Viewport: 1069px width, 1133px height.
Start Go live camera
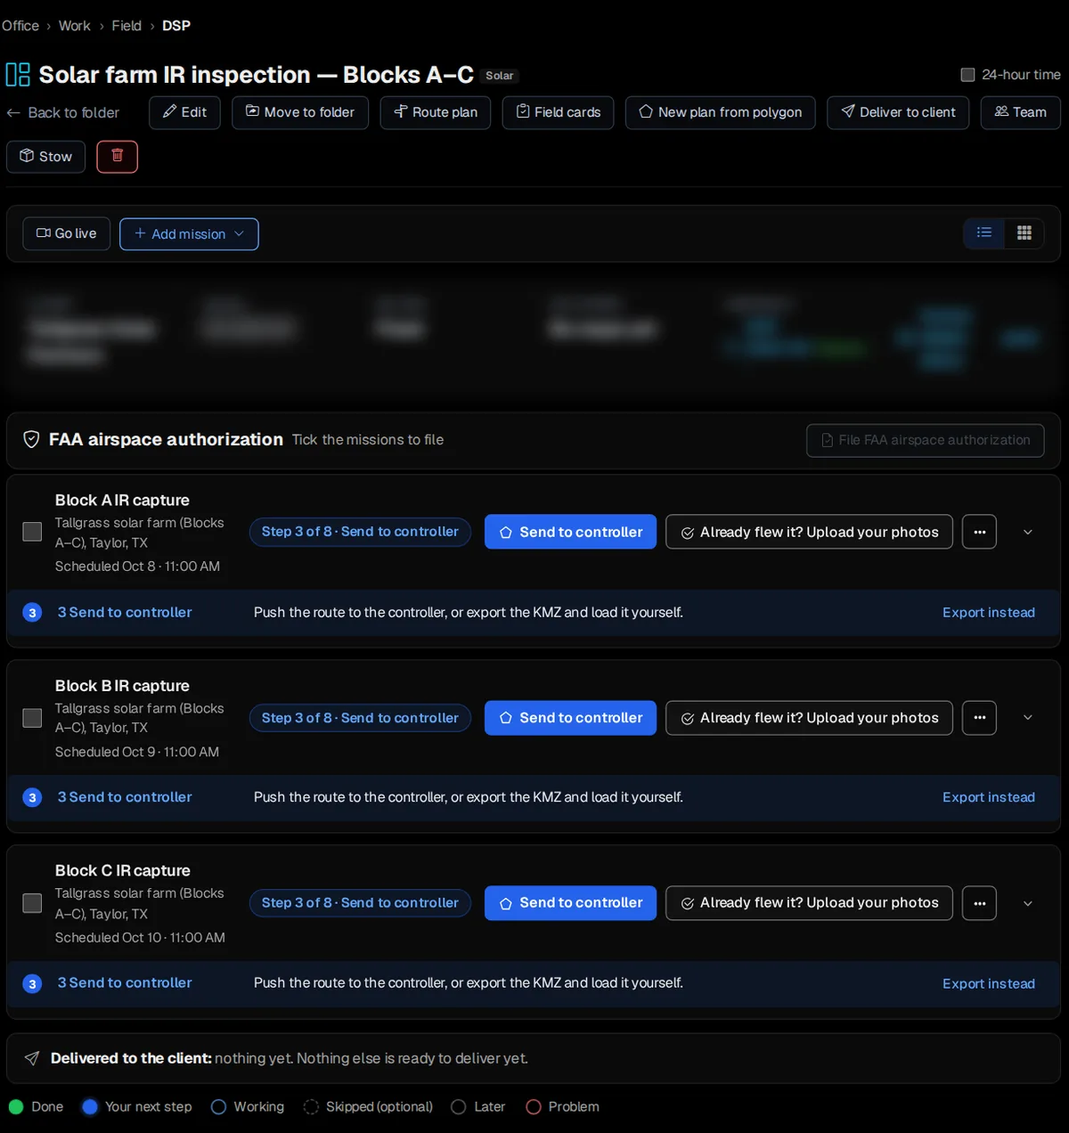click(67, 233)
